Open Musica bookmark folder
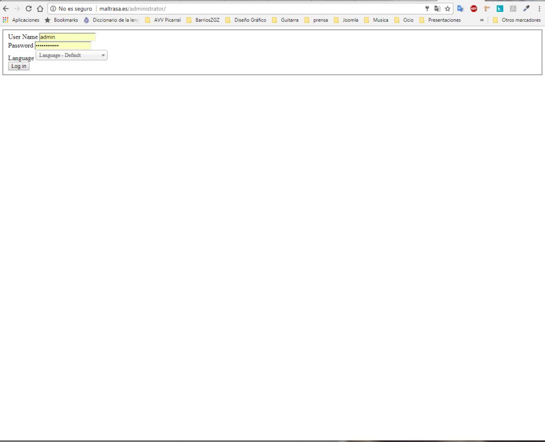 click(x=377, y=20)
